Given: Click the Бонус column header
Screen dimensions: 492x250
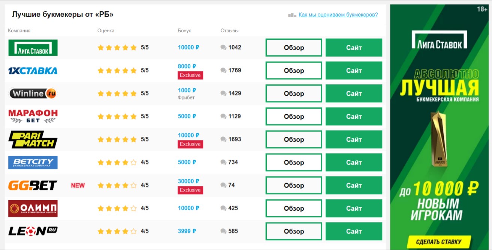Looking at the screenshot, I should click(184, 31).
